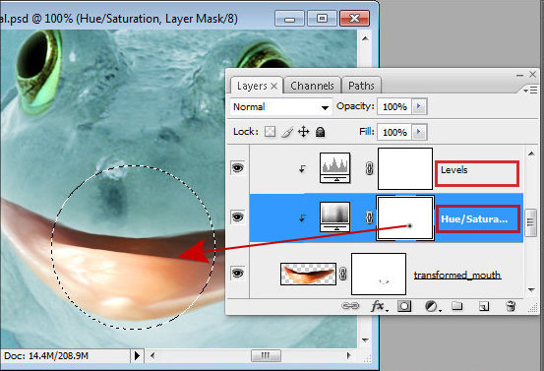
Task: Delete layer trash icon
Action: point(511,306)
